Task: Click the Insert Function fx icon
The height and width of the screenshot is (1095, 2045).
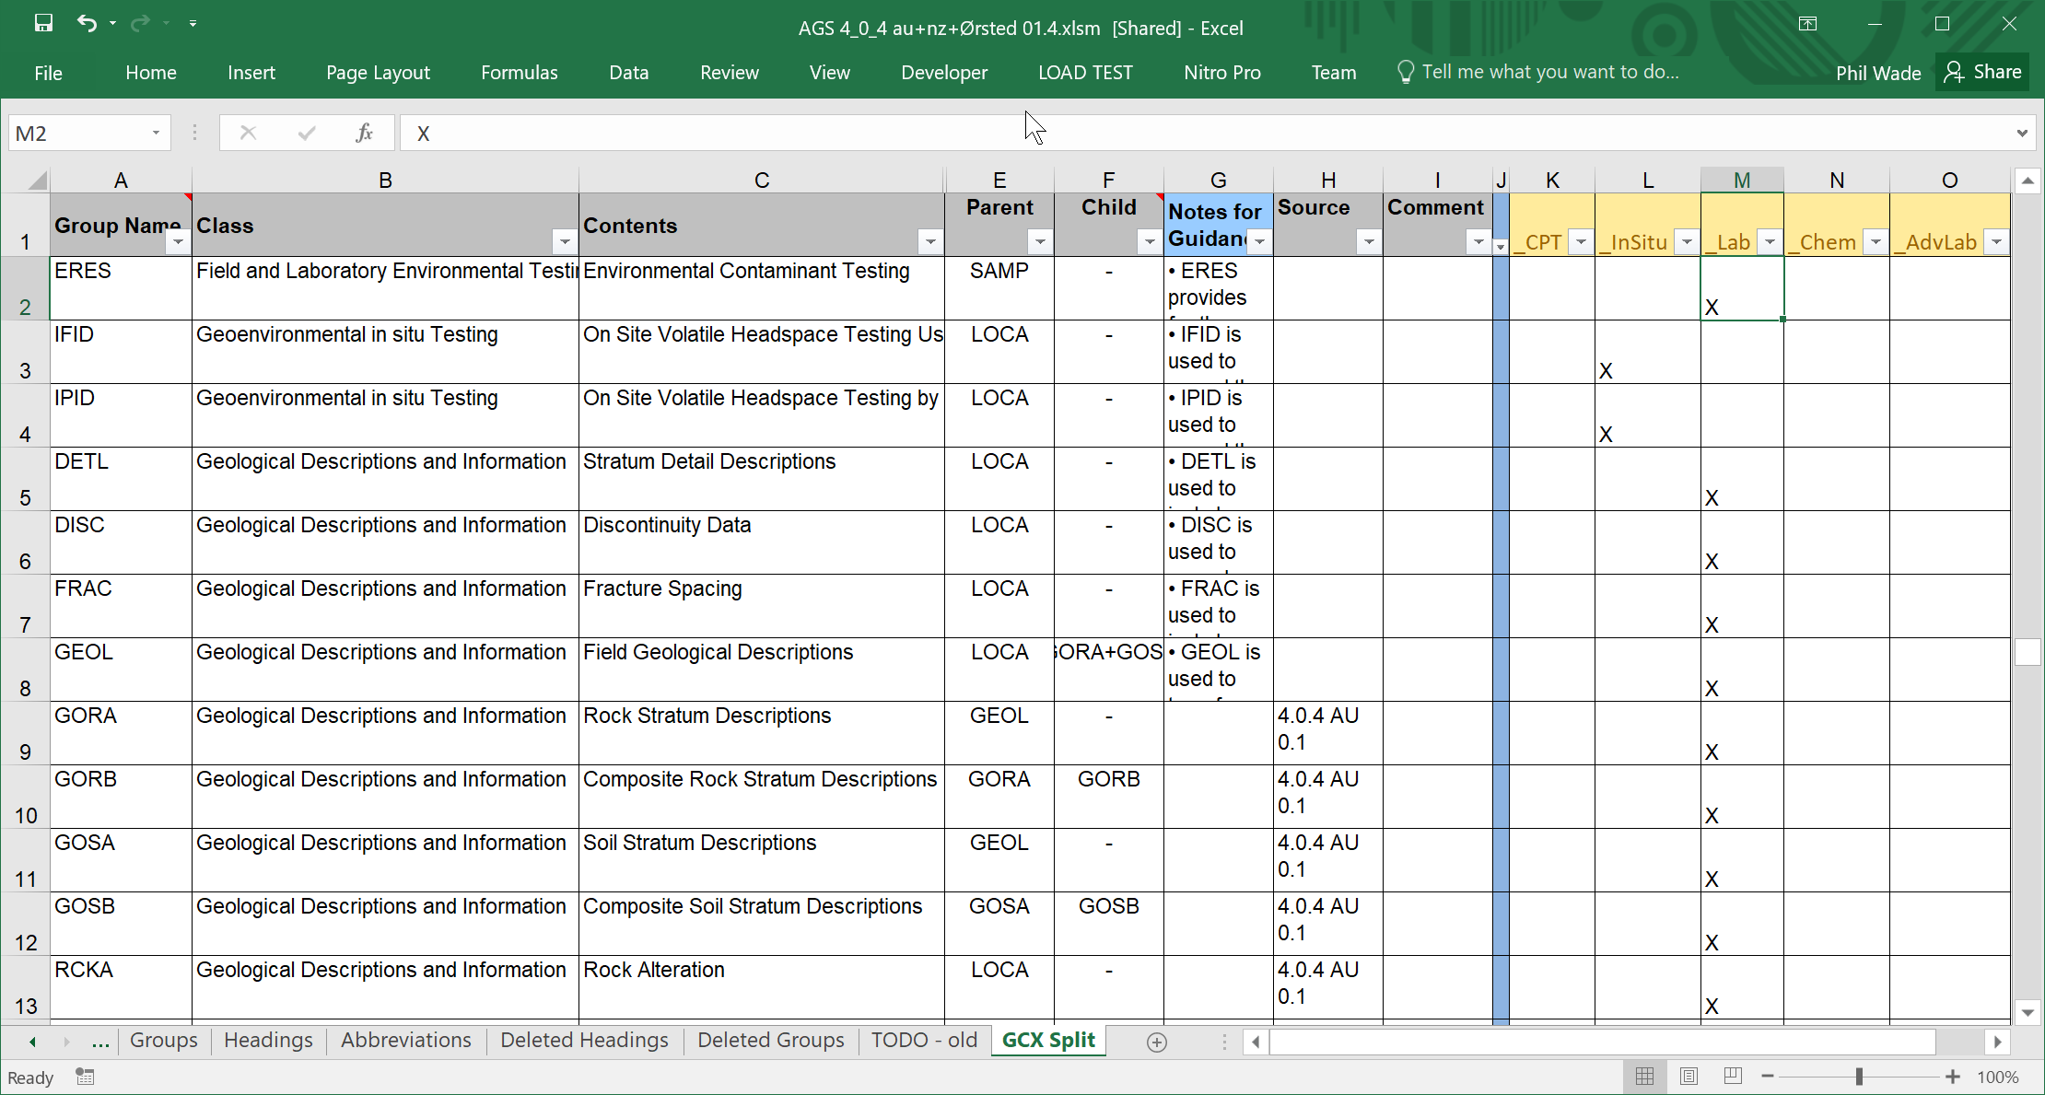Action: coord(364,134)
